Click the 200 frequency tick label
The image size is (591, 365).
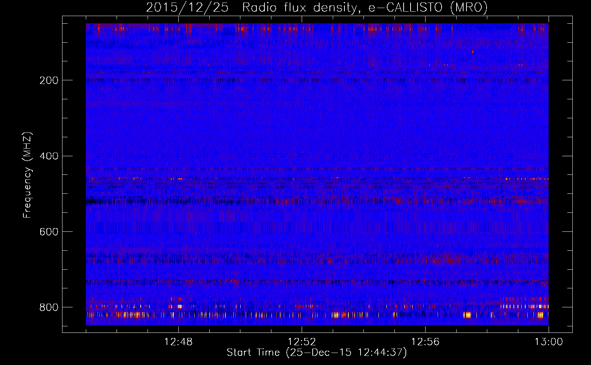pos(49,80)
